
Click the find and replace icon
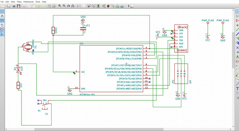(54, 6)
